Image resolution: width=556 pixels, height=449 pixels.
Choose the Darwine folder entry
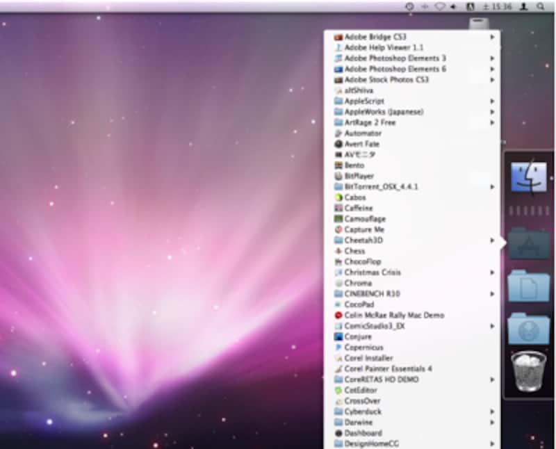tap(412, 423)
